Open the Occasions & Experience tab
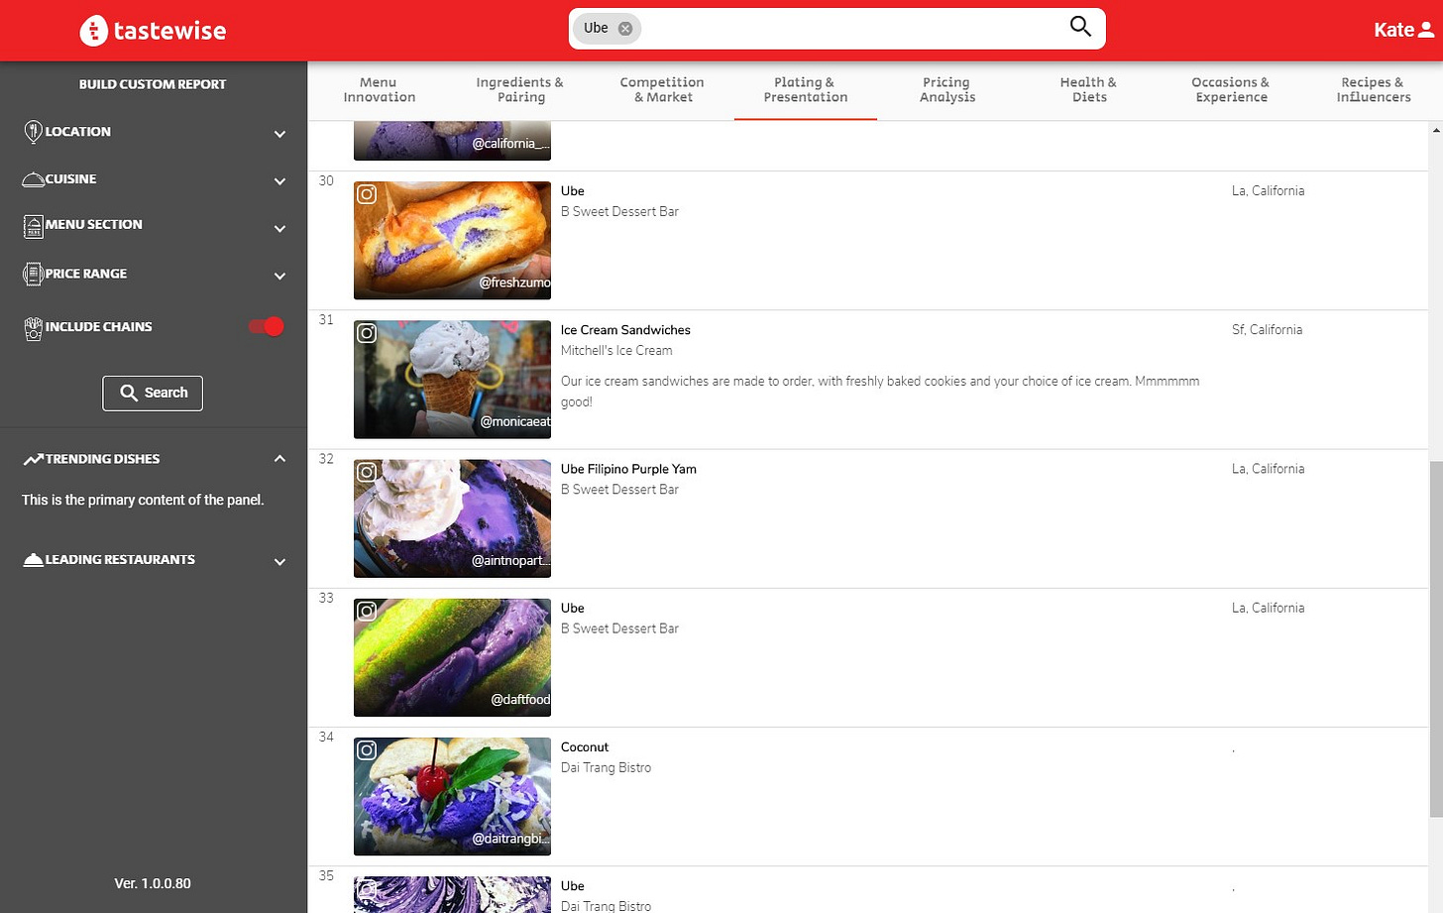 click(1230, 90)
